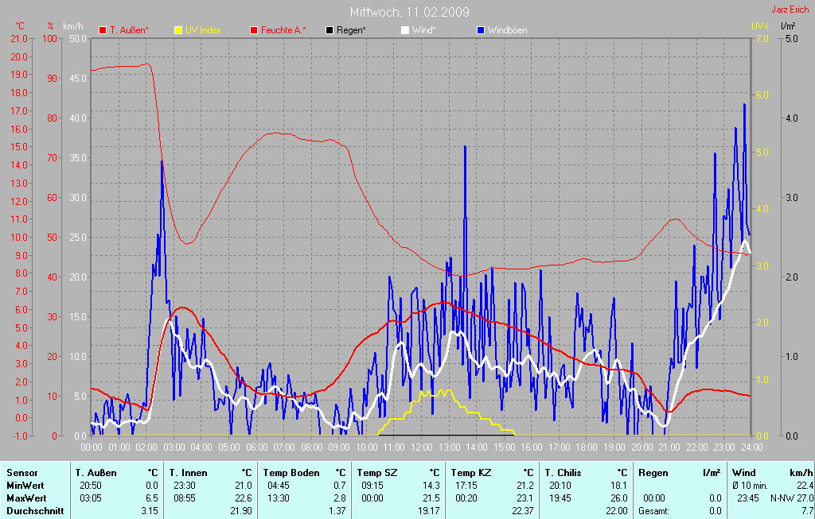The height and width of the screenshot is (519, 815).
Task: Click the Regen column header in the table
Action: point(653,473)
